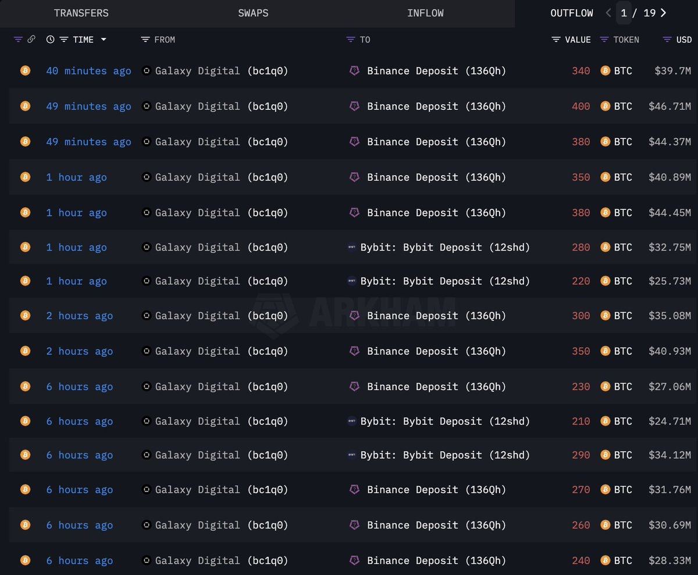This screenshot has height=575, width=698.
Task: Open the Binance Deposit (136Qh) link in the $44.37M row
Action: click(x=437, y=142)
